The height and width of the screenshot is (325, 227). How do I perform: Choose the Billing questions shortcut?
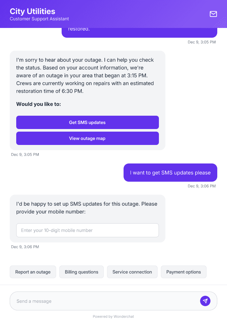point(81,272)
